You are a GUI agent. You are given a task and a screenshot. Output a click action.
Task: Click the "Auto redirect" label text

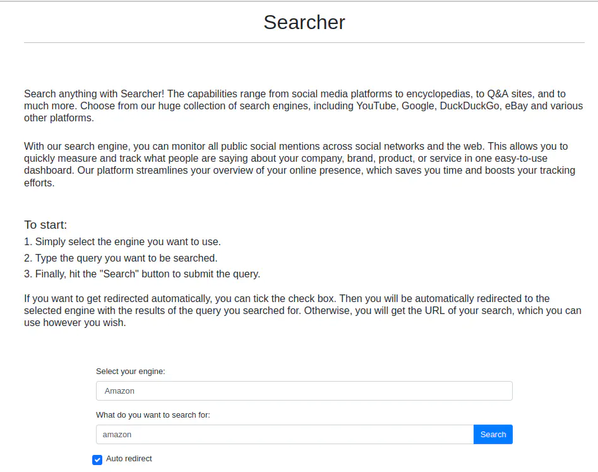pos(129,459)
